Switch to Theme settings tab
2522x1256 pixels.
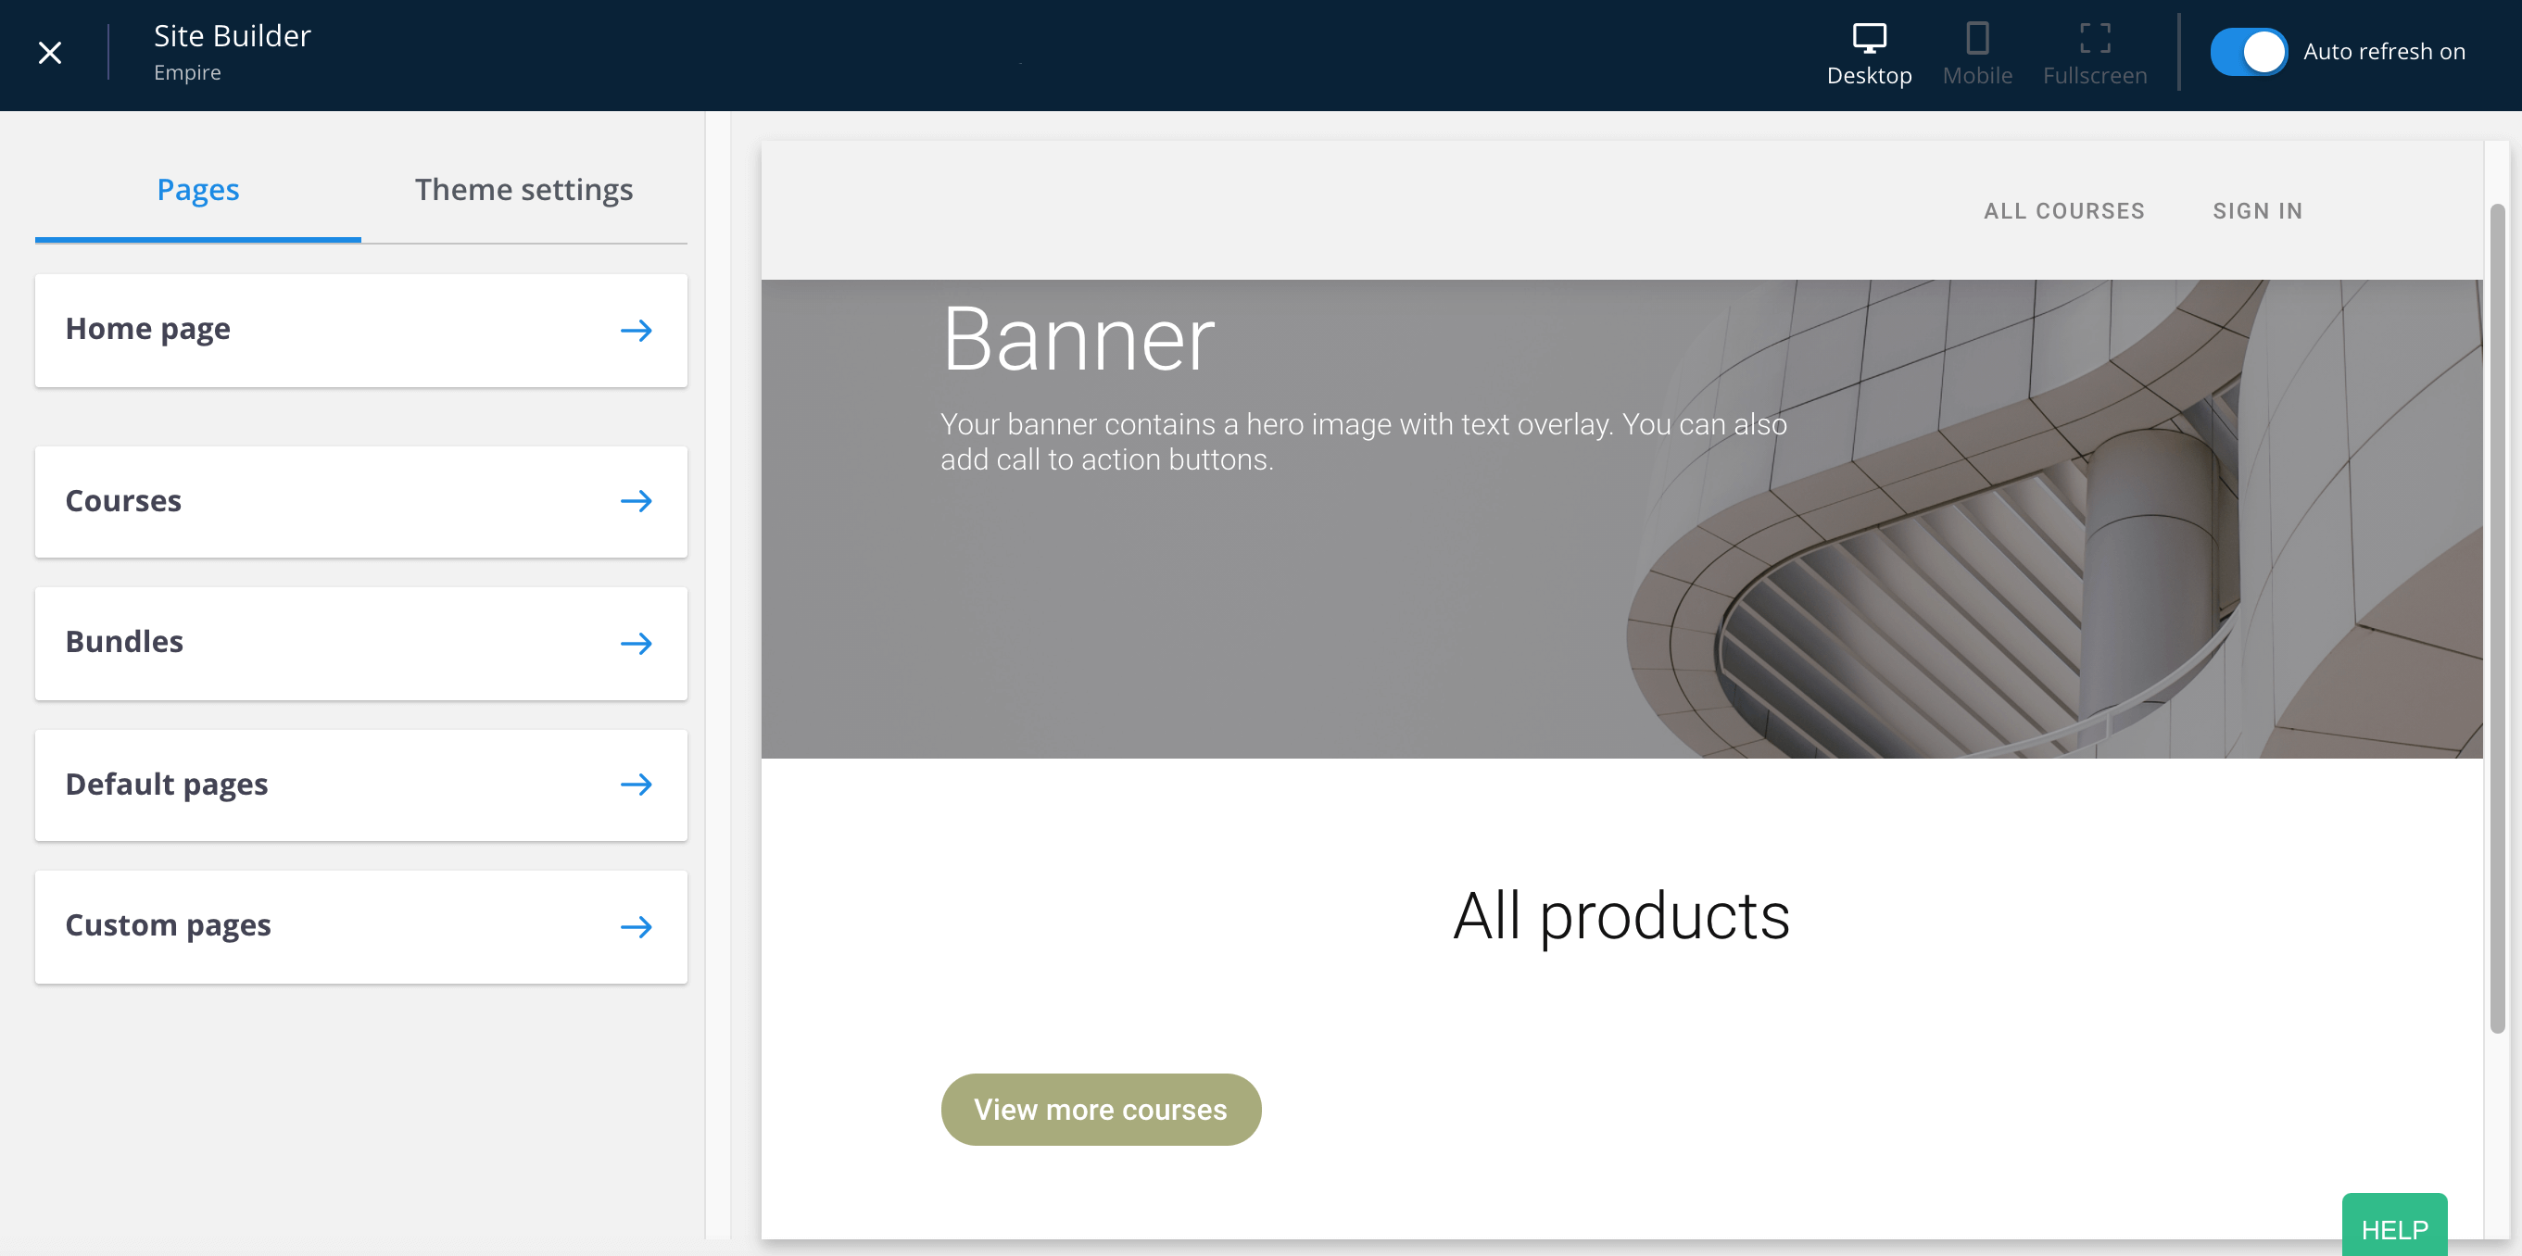tap(523, 190)
